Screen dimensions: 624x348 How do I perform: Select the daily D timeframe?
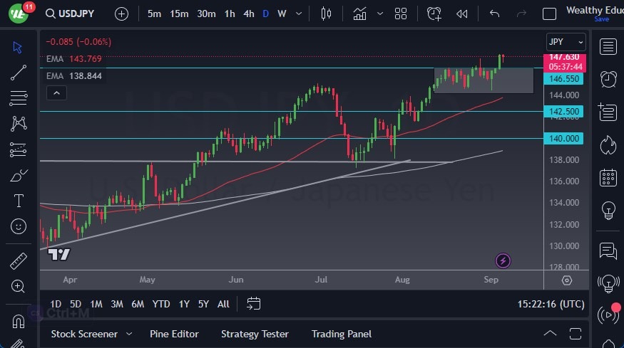265,14
